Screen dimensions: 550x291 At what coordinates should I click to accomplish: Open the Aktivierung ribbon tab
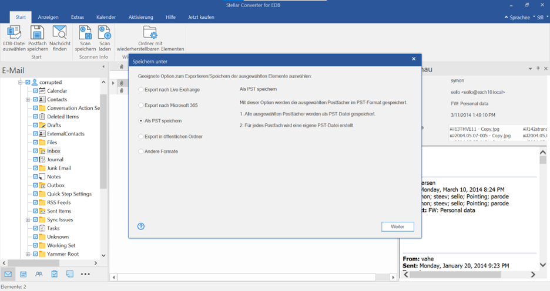click(x=140, y=17)
